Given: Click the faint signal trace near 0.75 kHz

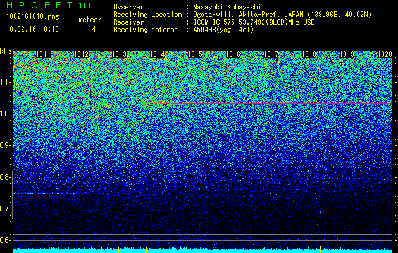Looking at the screenshot, I should point(51,194).
